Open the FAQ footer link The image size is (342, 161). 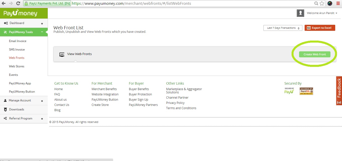[57, 94]
